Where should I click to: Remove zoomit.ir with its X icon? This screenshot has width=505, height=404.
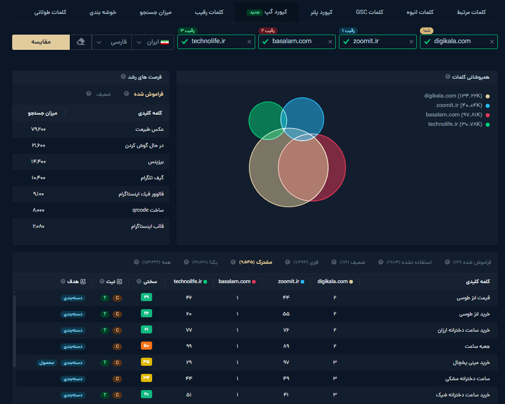[411, 42]
